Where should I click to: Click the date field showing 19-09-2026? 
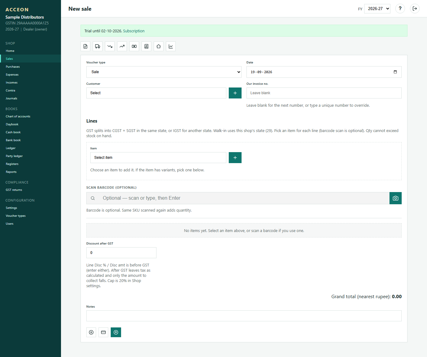click(x=324, y=72)
